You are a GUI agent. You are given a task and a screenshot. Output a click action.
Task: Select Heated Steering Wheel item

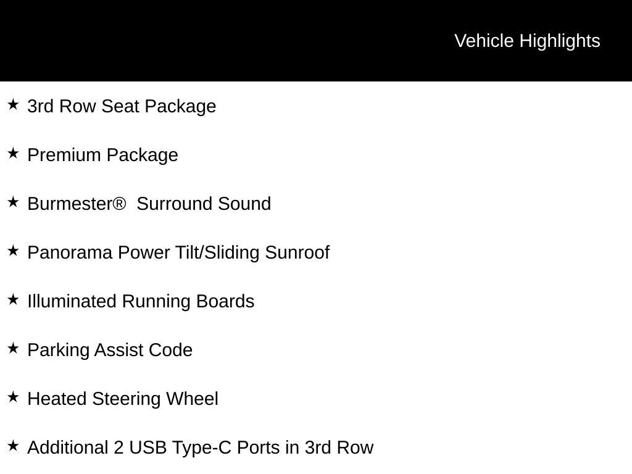123,399
